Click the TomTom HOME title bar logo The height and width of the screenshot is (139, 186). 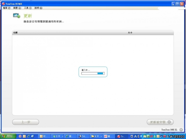(x=3, y=4)
